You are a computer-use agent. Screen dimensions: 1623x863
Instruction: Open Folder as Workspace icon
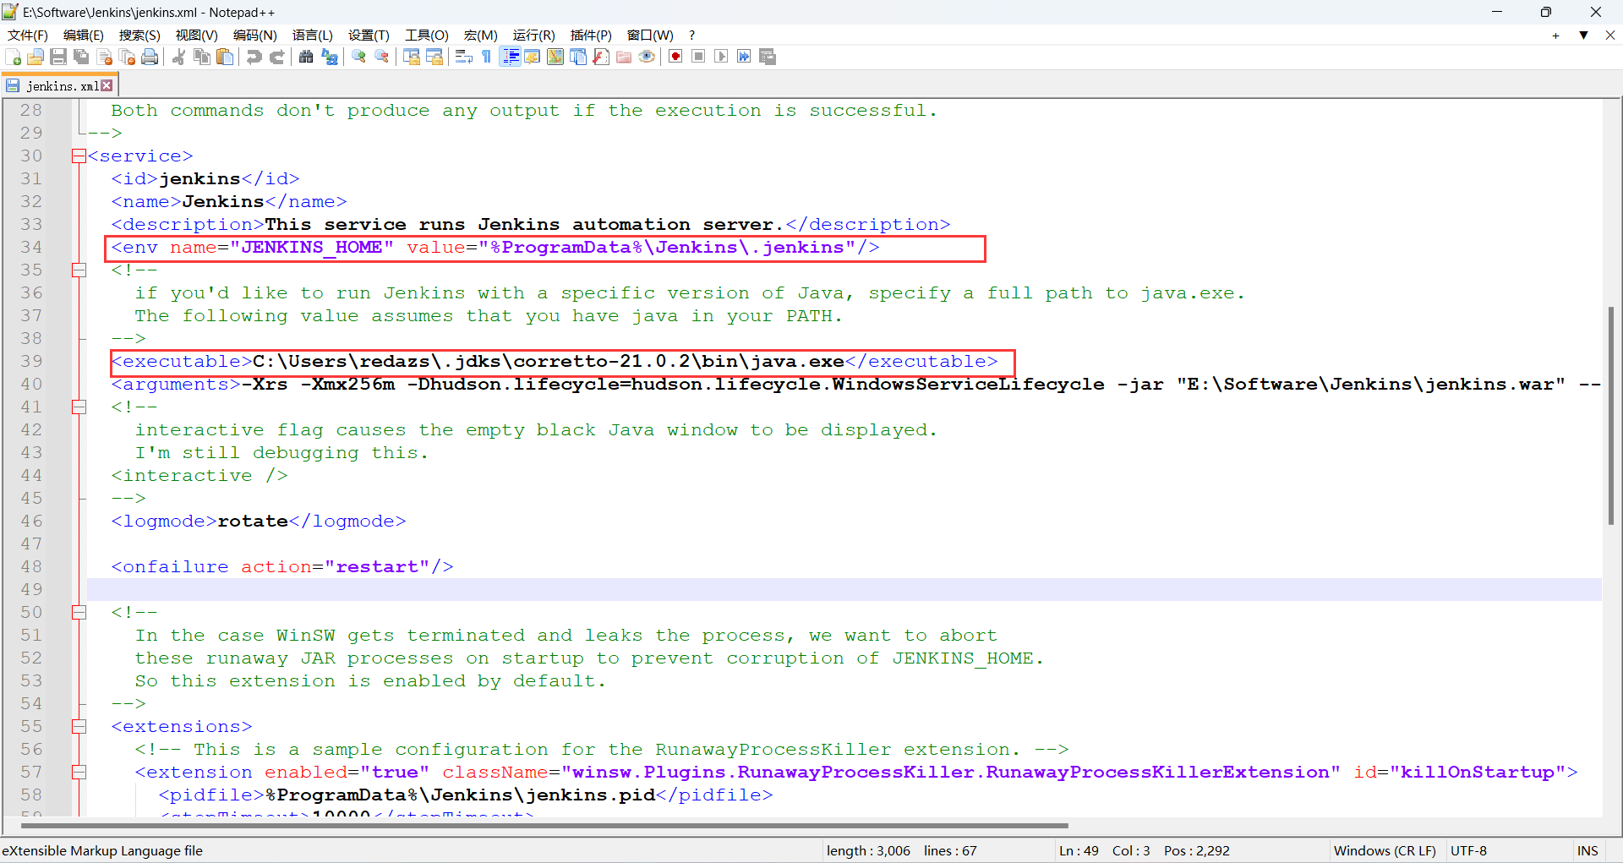point(624,57)
